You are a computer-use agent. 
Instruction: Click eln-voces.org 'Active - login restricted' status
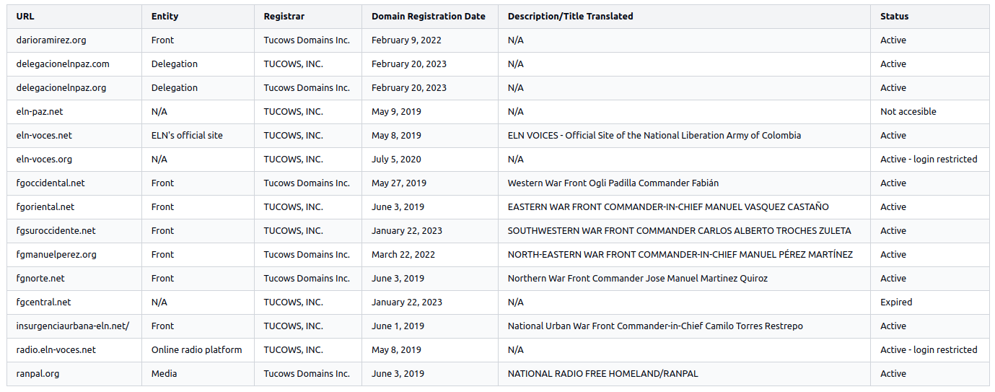pos(929,160)
